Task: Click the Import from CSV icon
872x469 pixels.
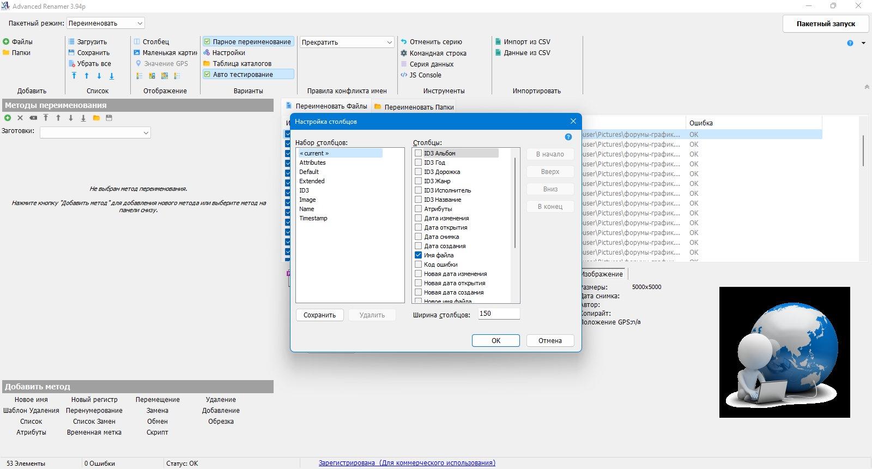Action: [498, 41]
